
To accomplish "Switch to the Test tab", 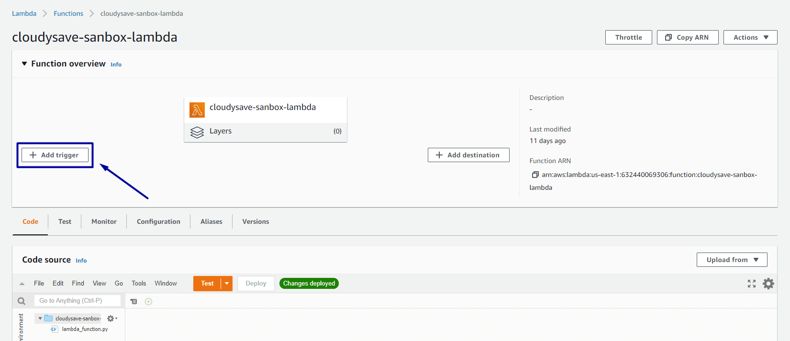I will (x=65, y=221).
